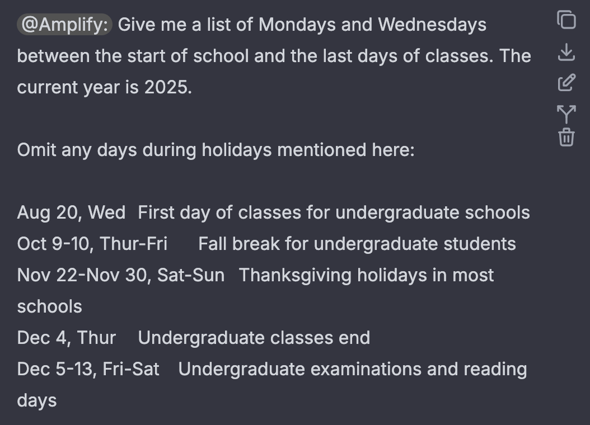
Task: Click the sentence 'current year is 2025.'
Action: click(x=105, y=87)
